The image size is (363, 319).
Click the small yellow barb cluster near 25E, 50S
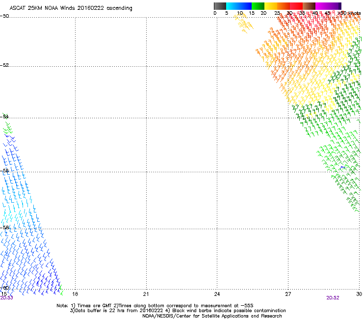coord(243,23)
